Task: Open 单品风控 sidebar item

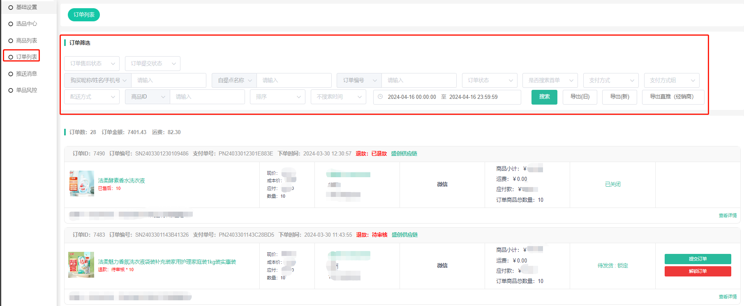Action: click(26, 90)
